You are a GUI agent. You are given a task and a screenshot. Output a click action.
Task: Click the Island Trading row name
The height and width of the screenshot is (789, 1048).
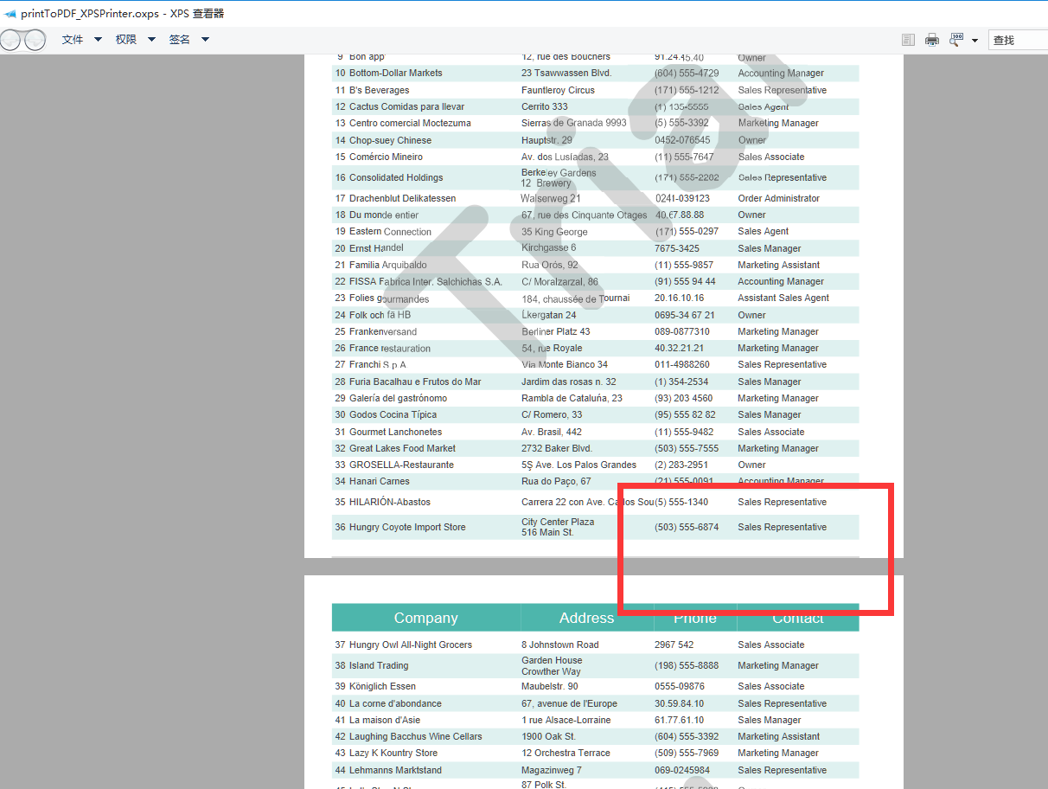coord(378,665)
